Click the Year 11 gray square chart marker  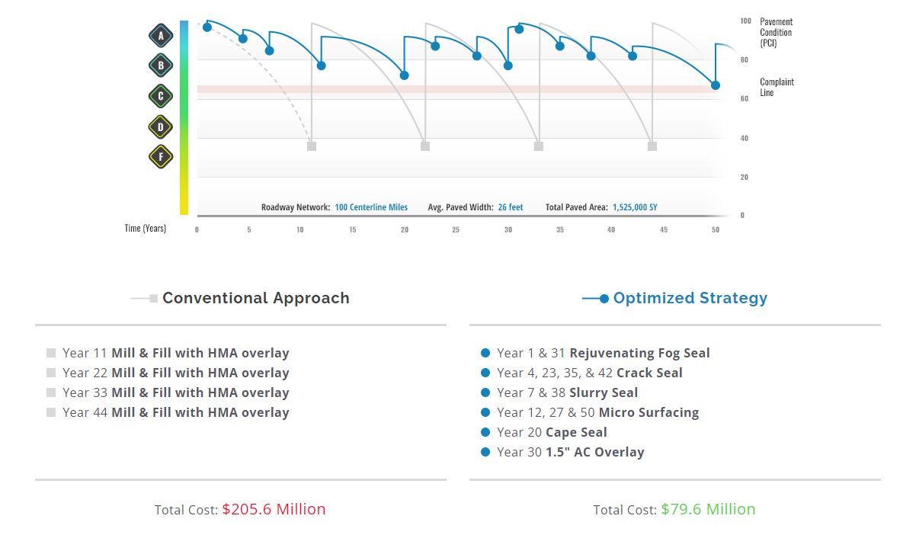click(312, 146)
